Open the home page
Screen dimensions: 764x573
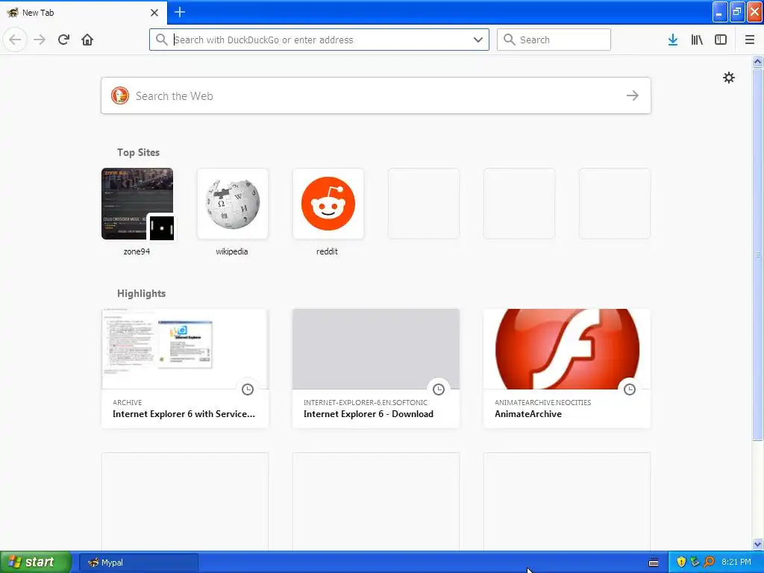point(87,40)
